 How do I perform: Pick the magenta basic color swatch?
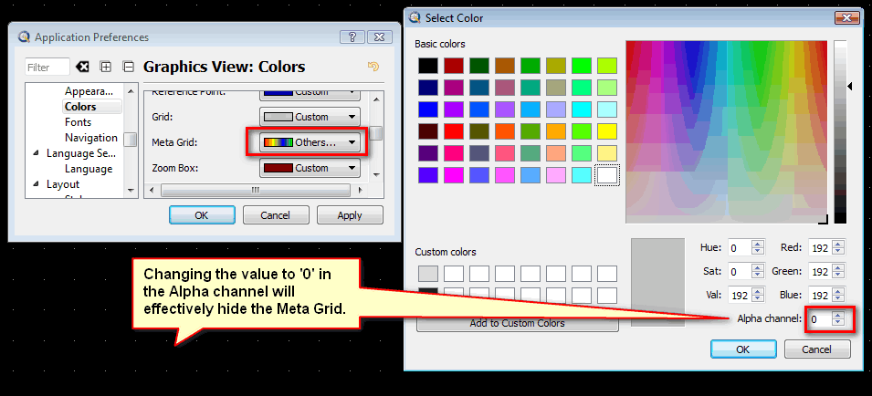click(454, 175)
